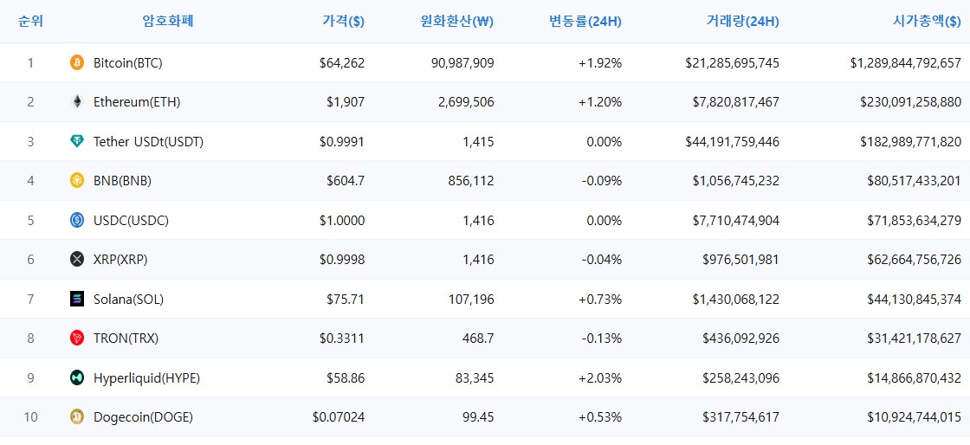Viewport: 970px width, 445px height.
Task: Select Bitcoin change rate +1.92%
Action: (600, 62)
